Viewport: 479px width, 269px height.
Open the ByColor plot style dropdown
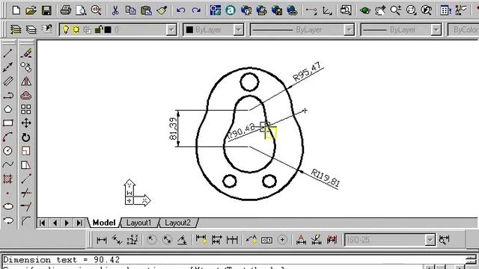pos(463,30)
